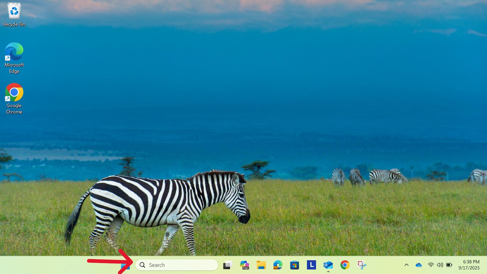Screen dimensions: 487x274
Task: Expand the hidden icons tray chevron
Action: click(406, 265)
